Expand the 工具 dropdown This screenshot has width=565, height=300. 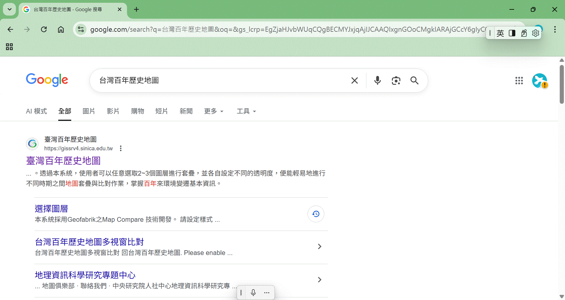(246, 111)
